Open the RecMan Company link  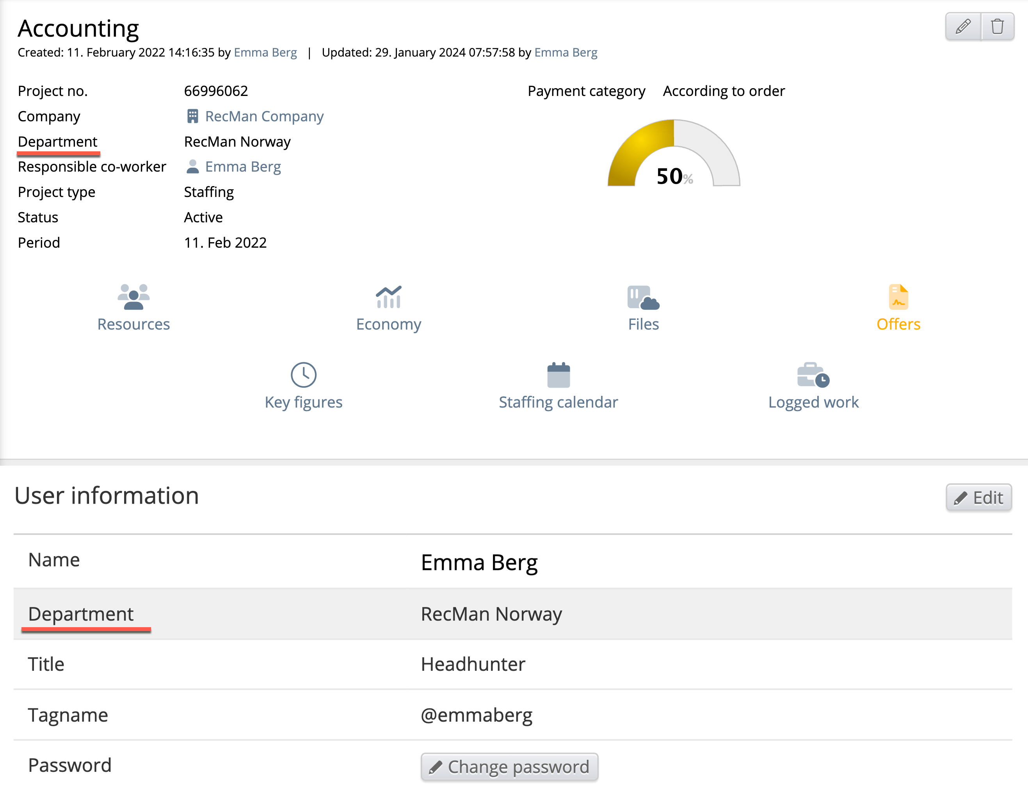pyautogui.click(x=264, y=116)
